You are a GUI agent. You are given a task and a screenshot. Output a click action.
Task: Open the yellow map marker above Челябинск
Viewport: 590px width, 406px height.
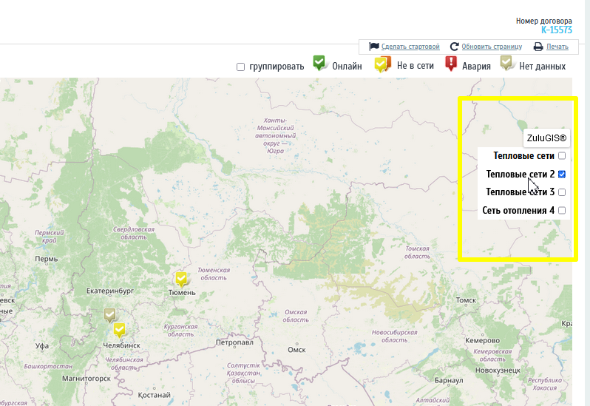[119, 330]
